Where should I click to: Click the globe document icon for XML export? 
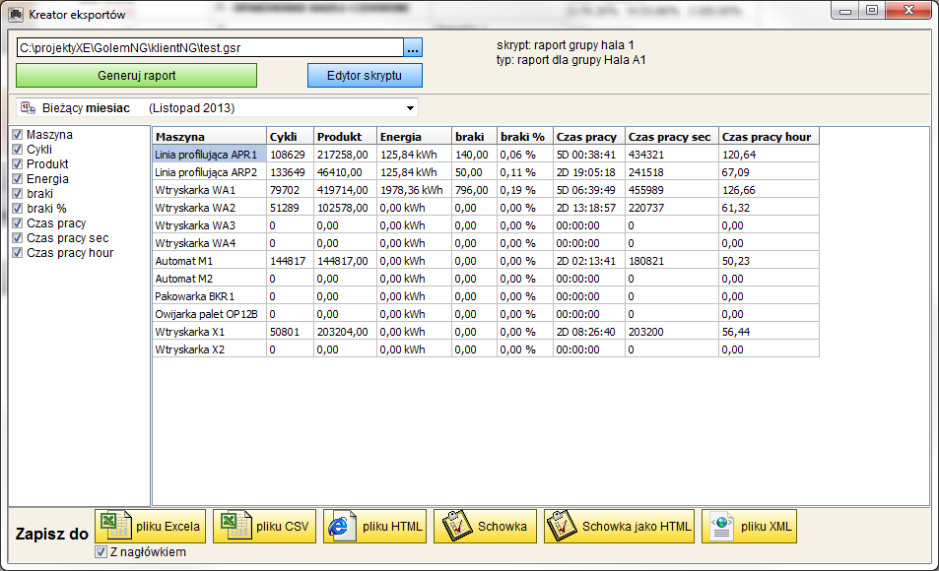(x=722, y=526)
